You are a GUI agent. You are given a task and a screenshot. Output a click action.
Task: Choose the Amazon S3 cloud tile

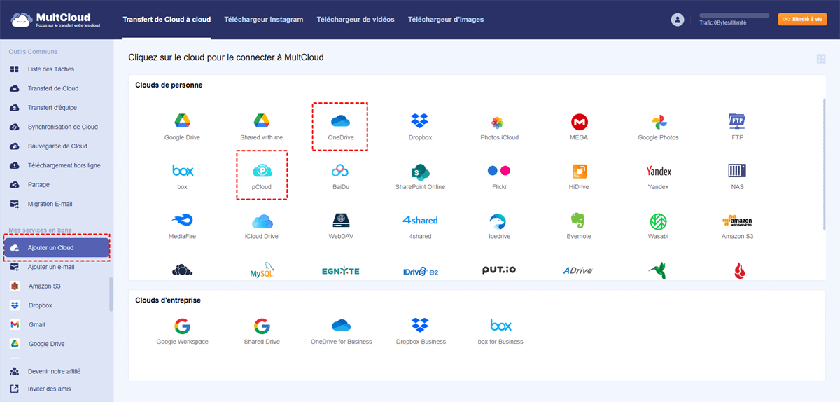pos(737,226)
